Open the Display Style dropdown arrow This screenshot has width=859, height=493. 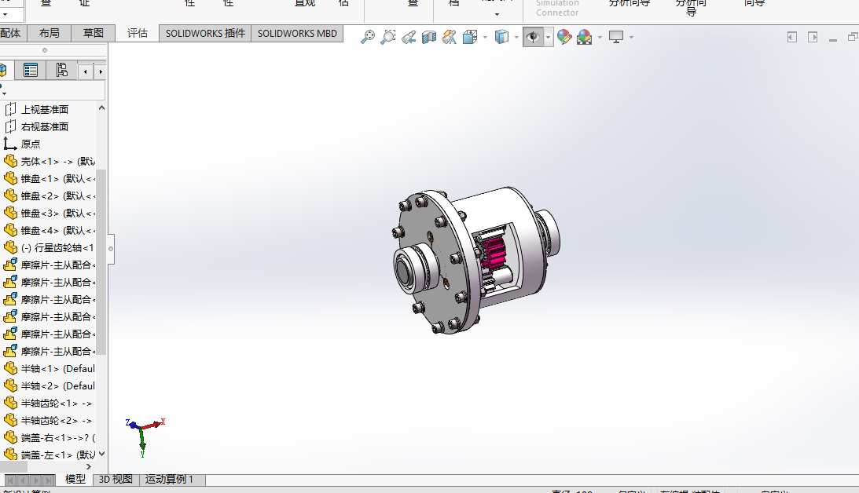pyautogui.click(x=516, y=37)
